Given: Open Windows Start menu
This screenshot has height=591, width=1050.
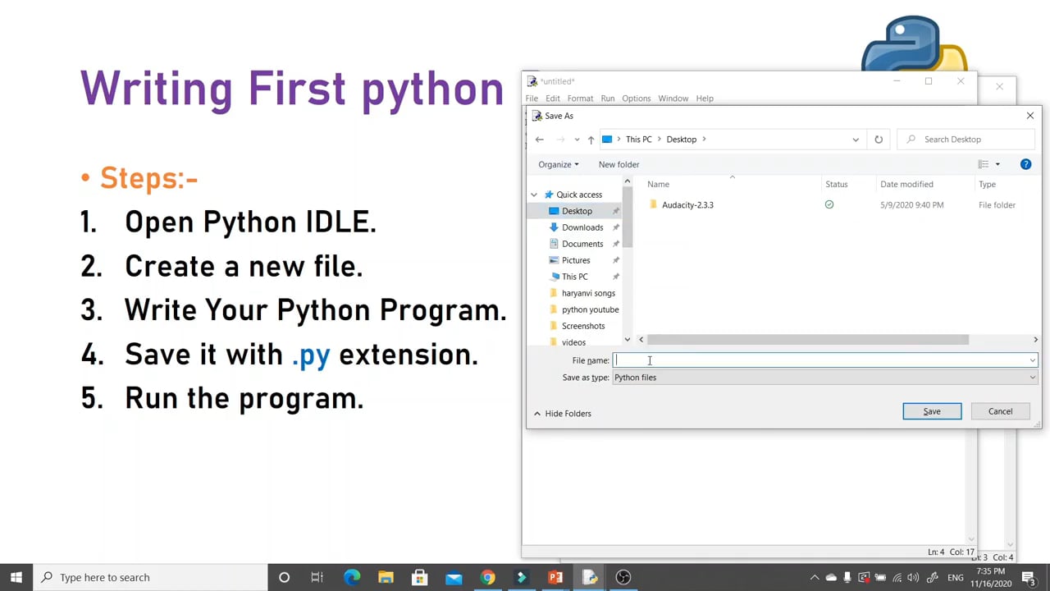Looking at the screenshot, I should click(16, 577).
